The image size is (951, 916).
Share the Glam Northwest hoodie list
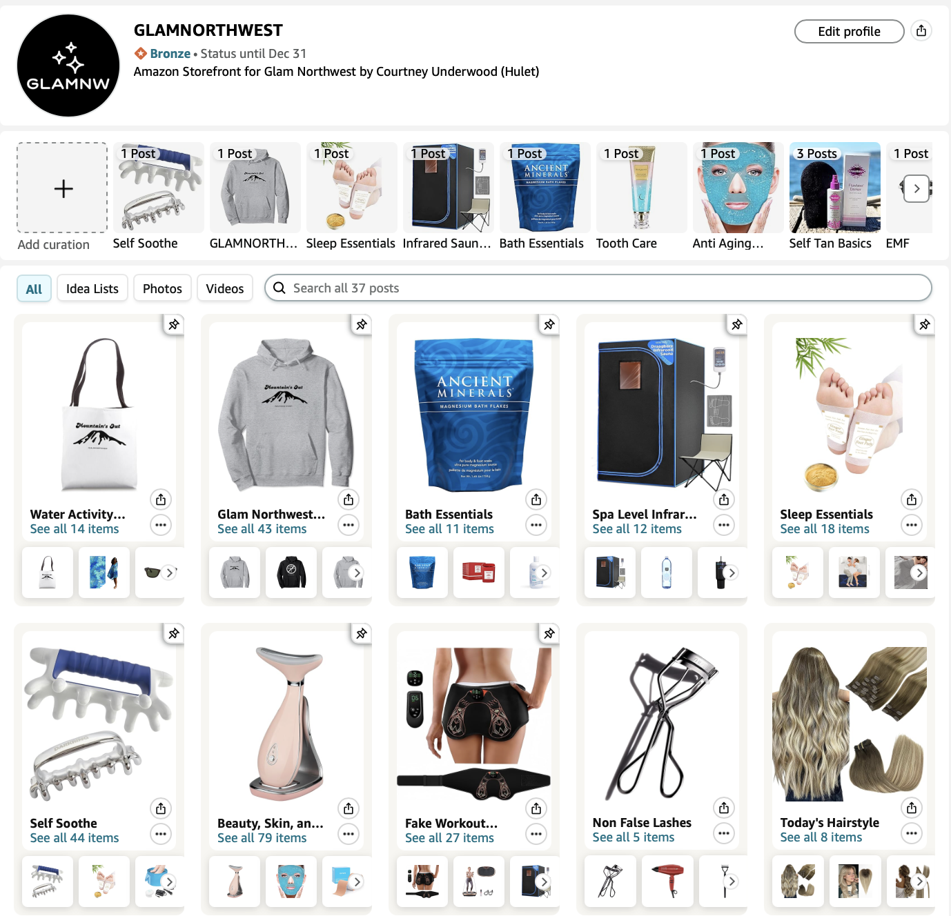click(x=349, y=499)
